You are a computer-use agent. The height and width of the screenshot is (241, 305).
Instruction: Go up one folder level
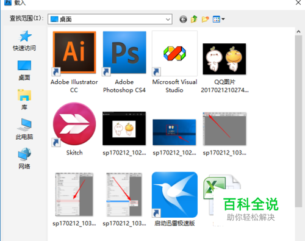[194, 19]
